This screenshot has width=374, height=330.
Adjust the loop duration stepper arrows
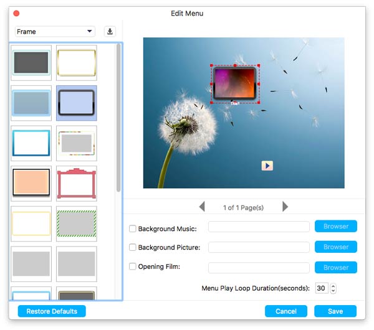[x=333, y=288]
